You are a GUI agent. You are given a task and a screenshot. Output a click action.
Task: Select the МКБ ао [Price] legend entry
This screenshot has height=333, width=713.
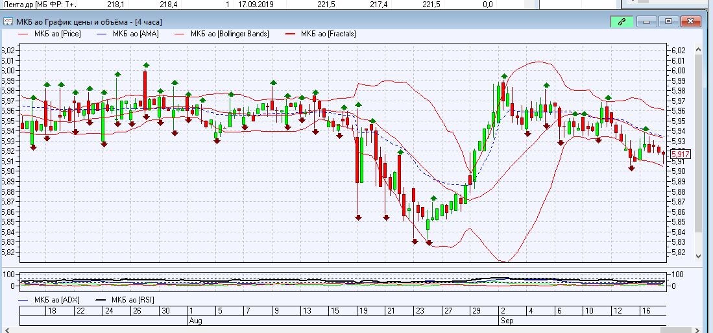[x=49, y=34]
